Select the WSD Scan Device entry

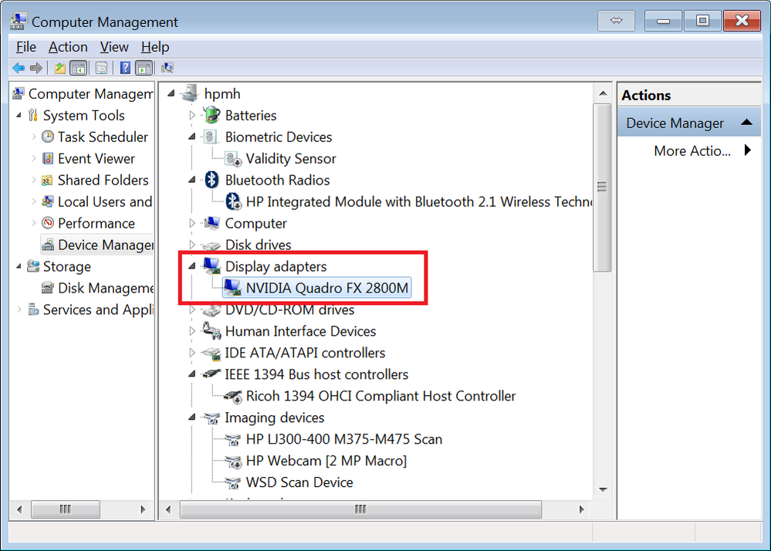299,482
